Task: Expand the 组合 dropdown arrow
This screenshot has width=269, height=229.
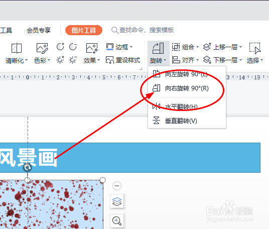Action: pyautogui.click(x=197, y=47)
